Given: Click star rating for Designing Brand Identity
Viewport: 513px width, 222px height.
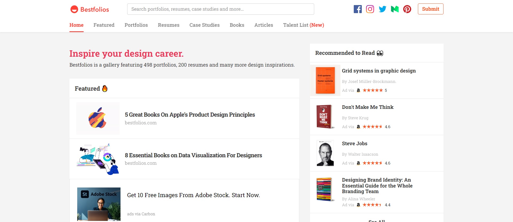Looking at the screenshot, I should click(x=372, y=205).
